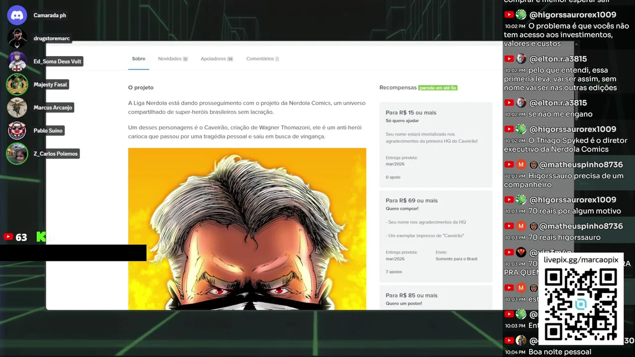Viewport: 635px width, 357px height.
Task: Switch to the Novidades tab
Action: (173, 59)
